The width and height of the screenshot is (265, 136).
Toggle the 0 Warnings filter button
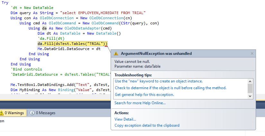[x=13, y=113]
